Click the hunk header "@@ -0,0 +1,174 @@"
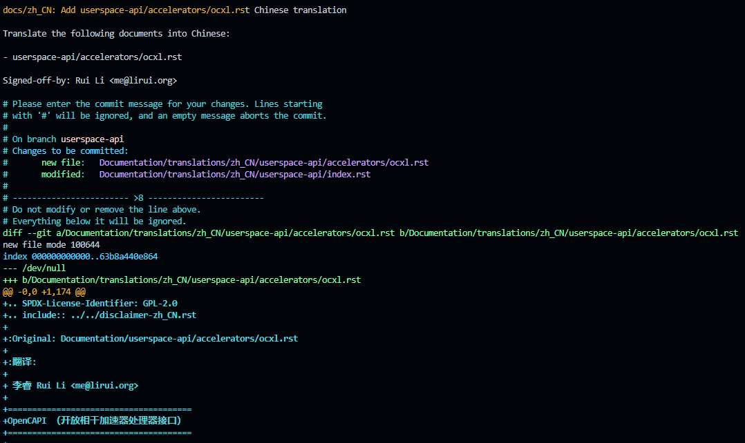The width and height of the screenshot is (745, 443). point(44,292)
